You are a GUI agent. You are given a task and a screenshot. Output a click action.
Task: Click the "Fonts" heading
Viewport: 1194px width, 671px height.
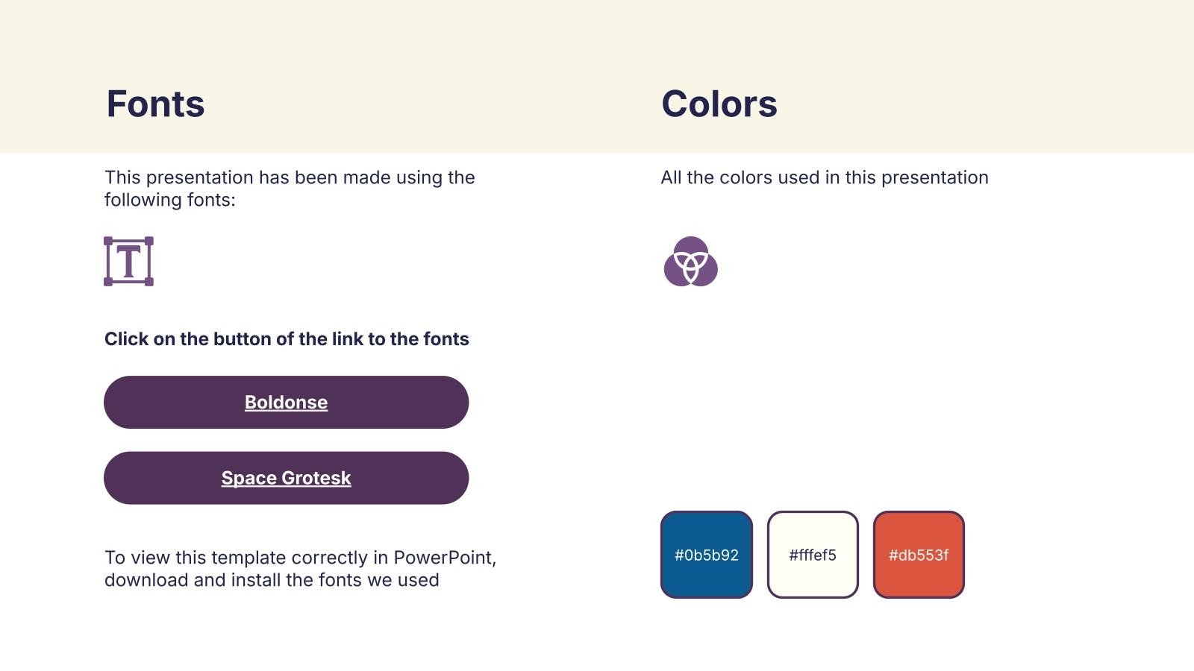(155, 104)
